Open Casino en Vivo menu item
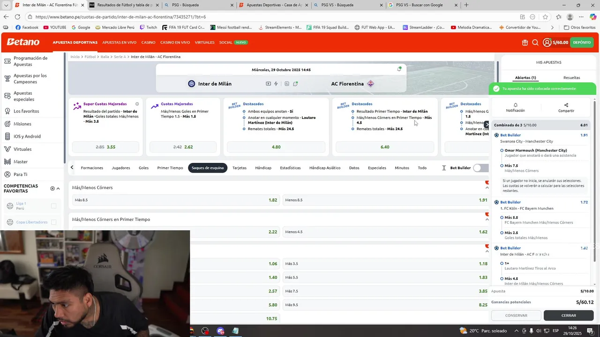The width and height of the screenshot is (600, 337). 175,43
